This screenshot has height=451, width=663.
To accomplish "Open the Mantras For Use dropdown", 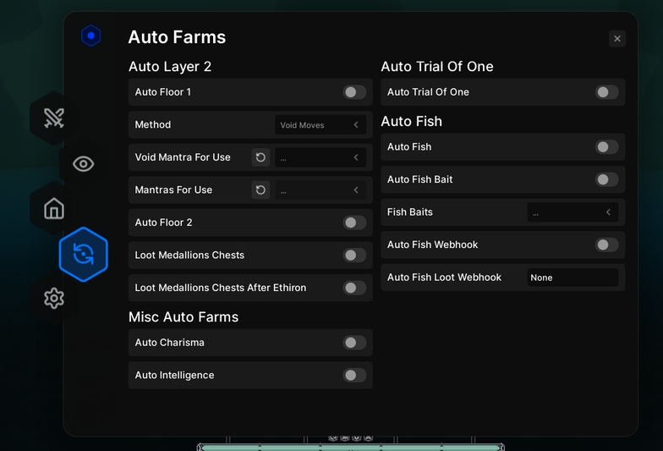I will pos(321,190).
